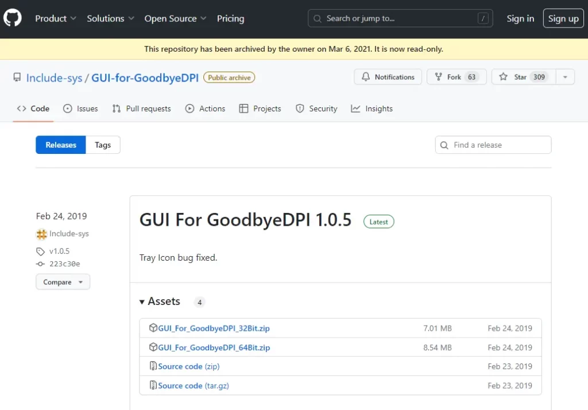Click the file icon beside Source code (tar.gz)
Viewport: 588px width, 410px height.
tap(153, 385)
